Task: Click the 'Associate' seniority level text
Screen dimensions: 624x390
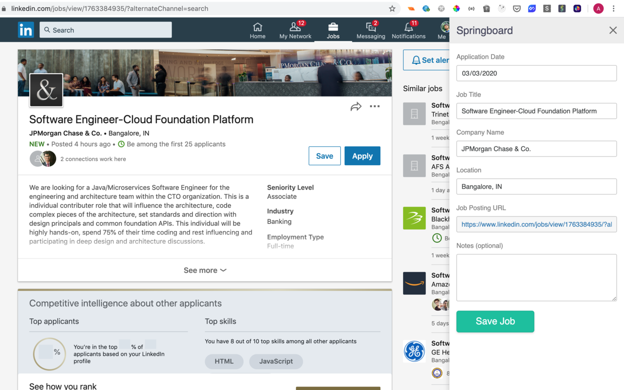Action: [x=282, y=196]
